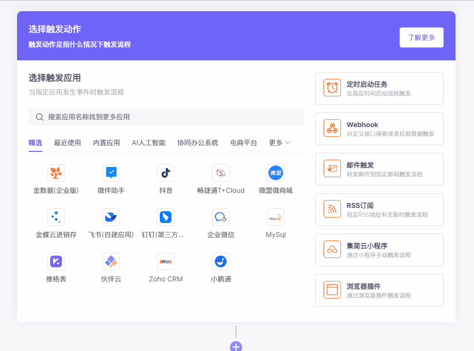Choose 指定RSS地址有更新时触发流程 description
The height and width of the screenshot is (351, 474).
(387, 215)
